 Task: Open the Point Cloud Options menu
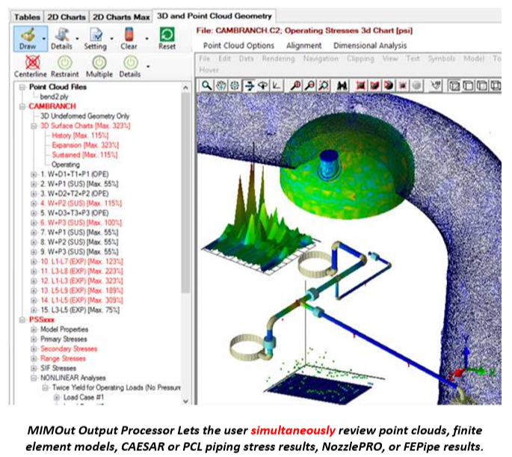[x=239, y=45]
